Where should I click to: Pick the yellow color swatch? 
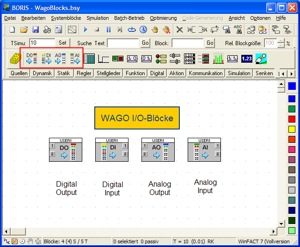pyautogui.click(x=292, y=129)
